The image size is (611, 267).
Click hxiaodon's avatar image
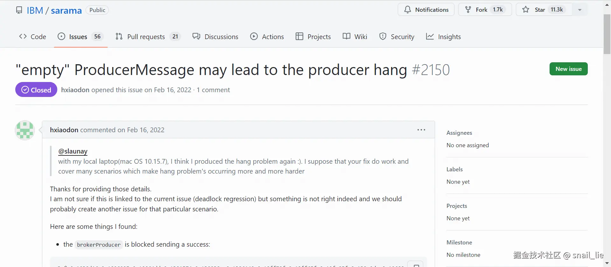[x=25, y=130]
